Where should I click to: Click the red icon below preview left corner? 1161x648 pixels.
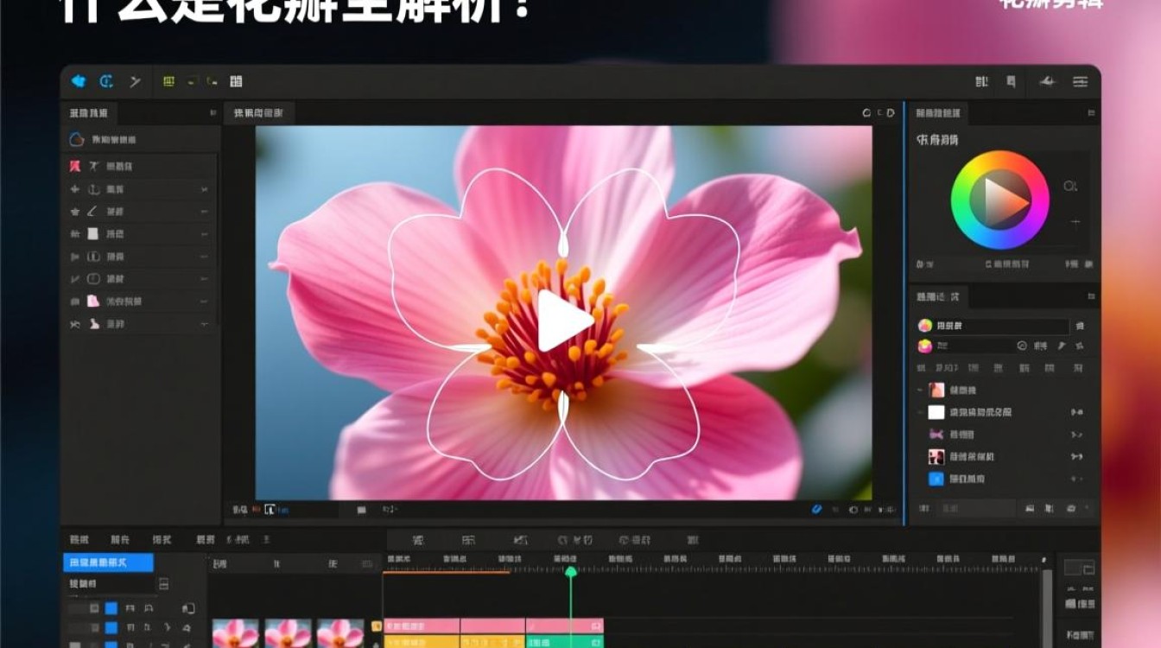pyautogui.click(x=256, y=510)
